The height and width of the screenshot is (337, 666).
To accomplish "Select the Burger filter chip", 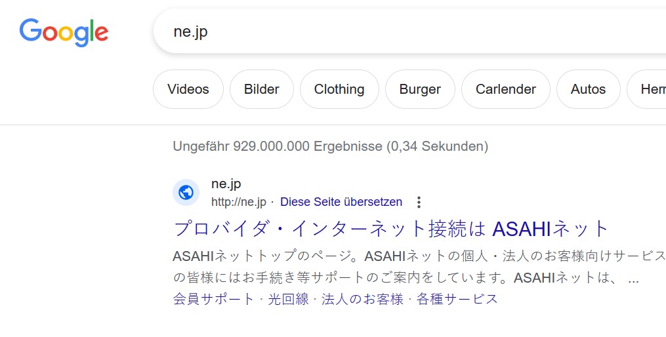I will [x=420, y=89].
